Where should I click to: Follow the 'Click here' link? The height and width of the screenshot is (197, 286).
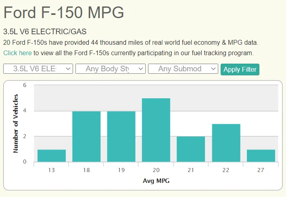tap(17, 53)
